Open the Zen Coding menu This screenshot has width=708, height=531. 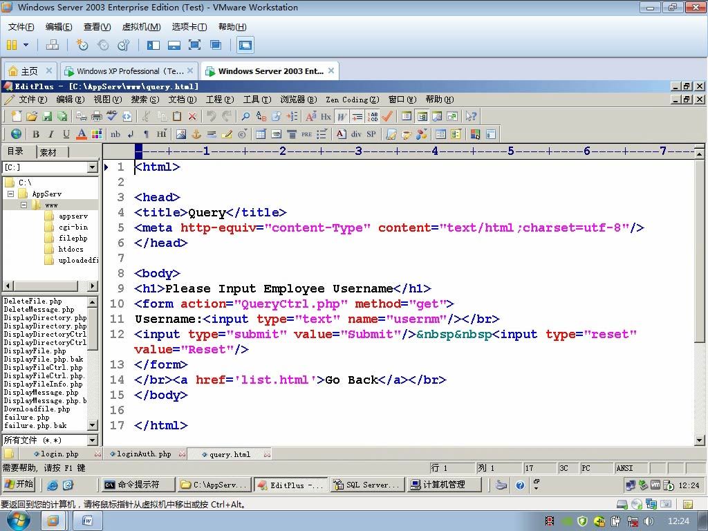click(x=353, y=100)
